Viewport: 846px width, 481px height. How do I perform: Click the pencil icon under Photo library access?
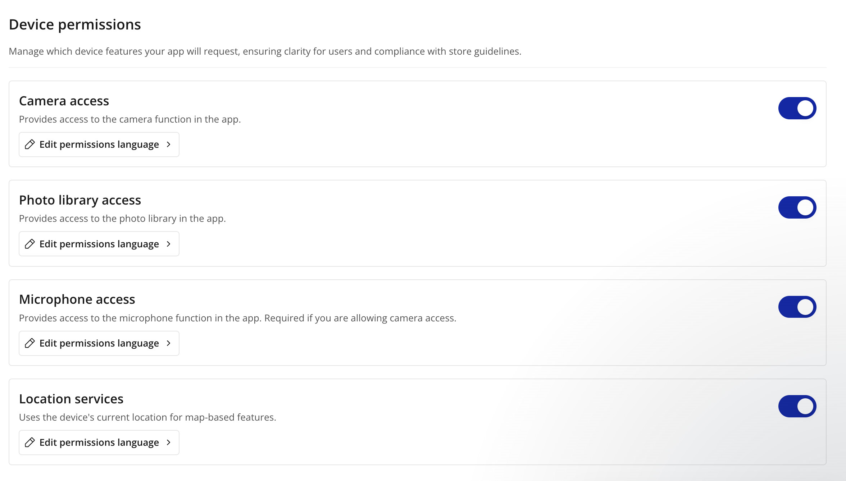click(30, 244)
